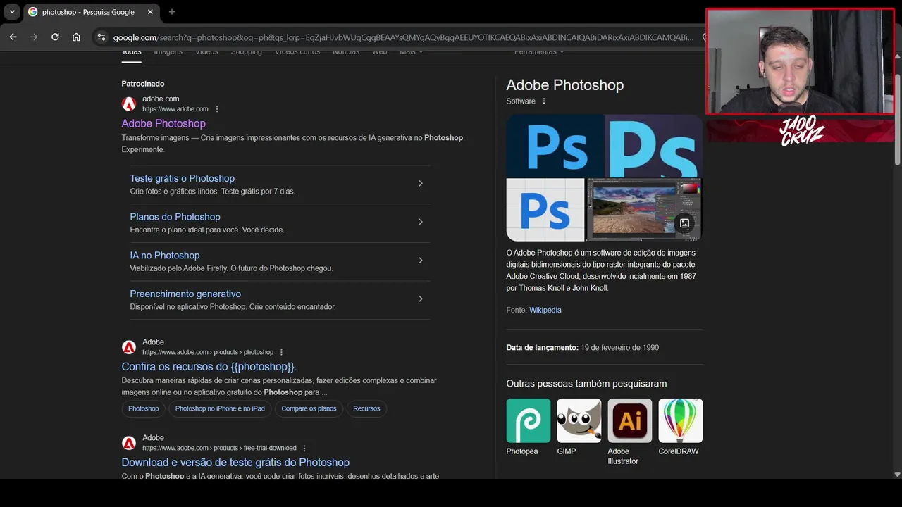This screenshot has height=507, width=902.
Task: Click the more-images icon on the image collage
Action: pos(684,223)
